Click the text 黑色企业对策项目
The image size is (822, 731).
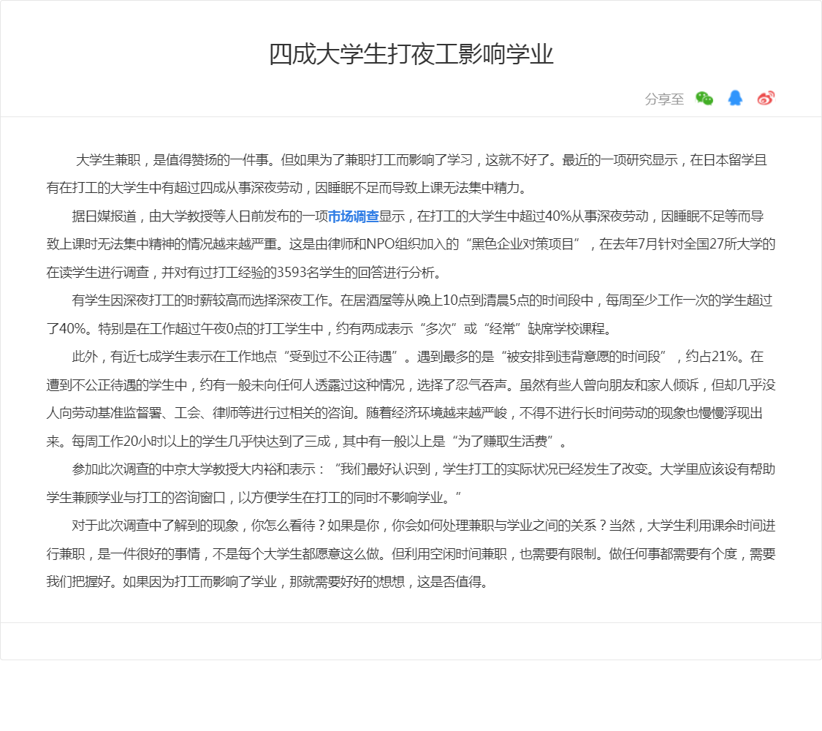[522, 244]
